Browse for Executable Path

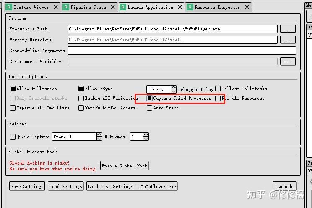coord(288,29)
